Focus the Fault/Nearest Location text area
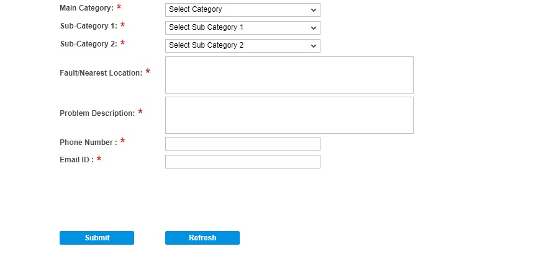 tap(289, 75)
